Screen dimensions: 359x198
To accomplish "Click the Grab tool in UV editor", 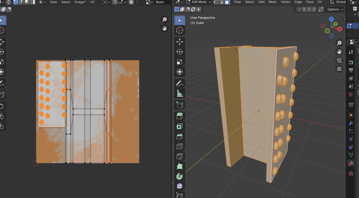I will click(2, 106).
